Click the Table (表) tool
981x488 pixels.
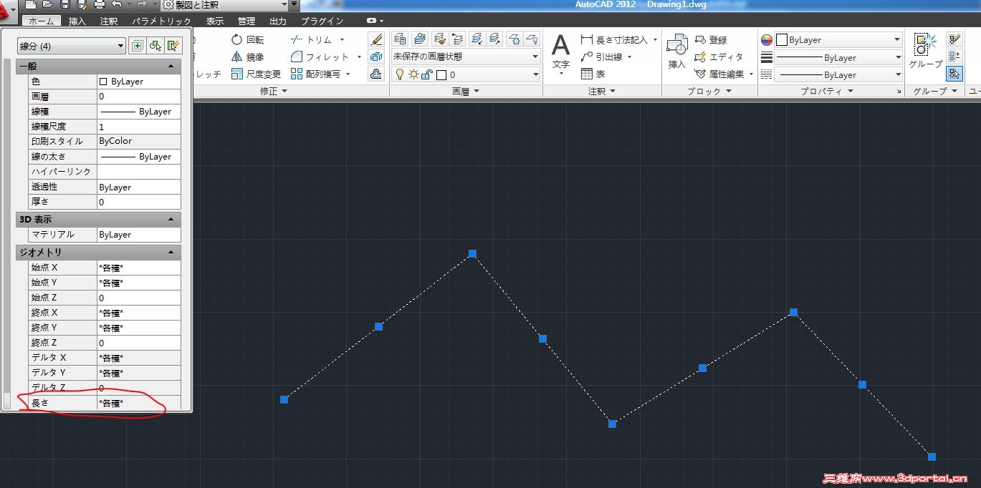593,74
